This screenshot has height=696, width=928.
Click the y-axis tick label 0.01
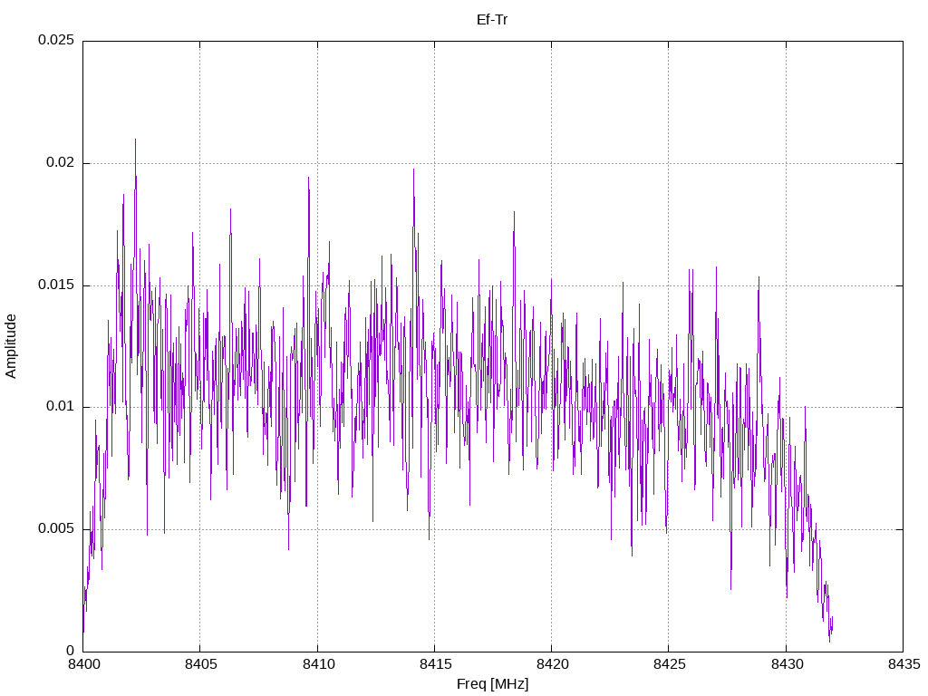coord(61,407)
